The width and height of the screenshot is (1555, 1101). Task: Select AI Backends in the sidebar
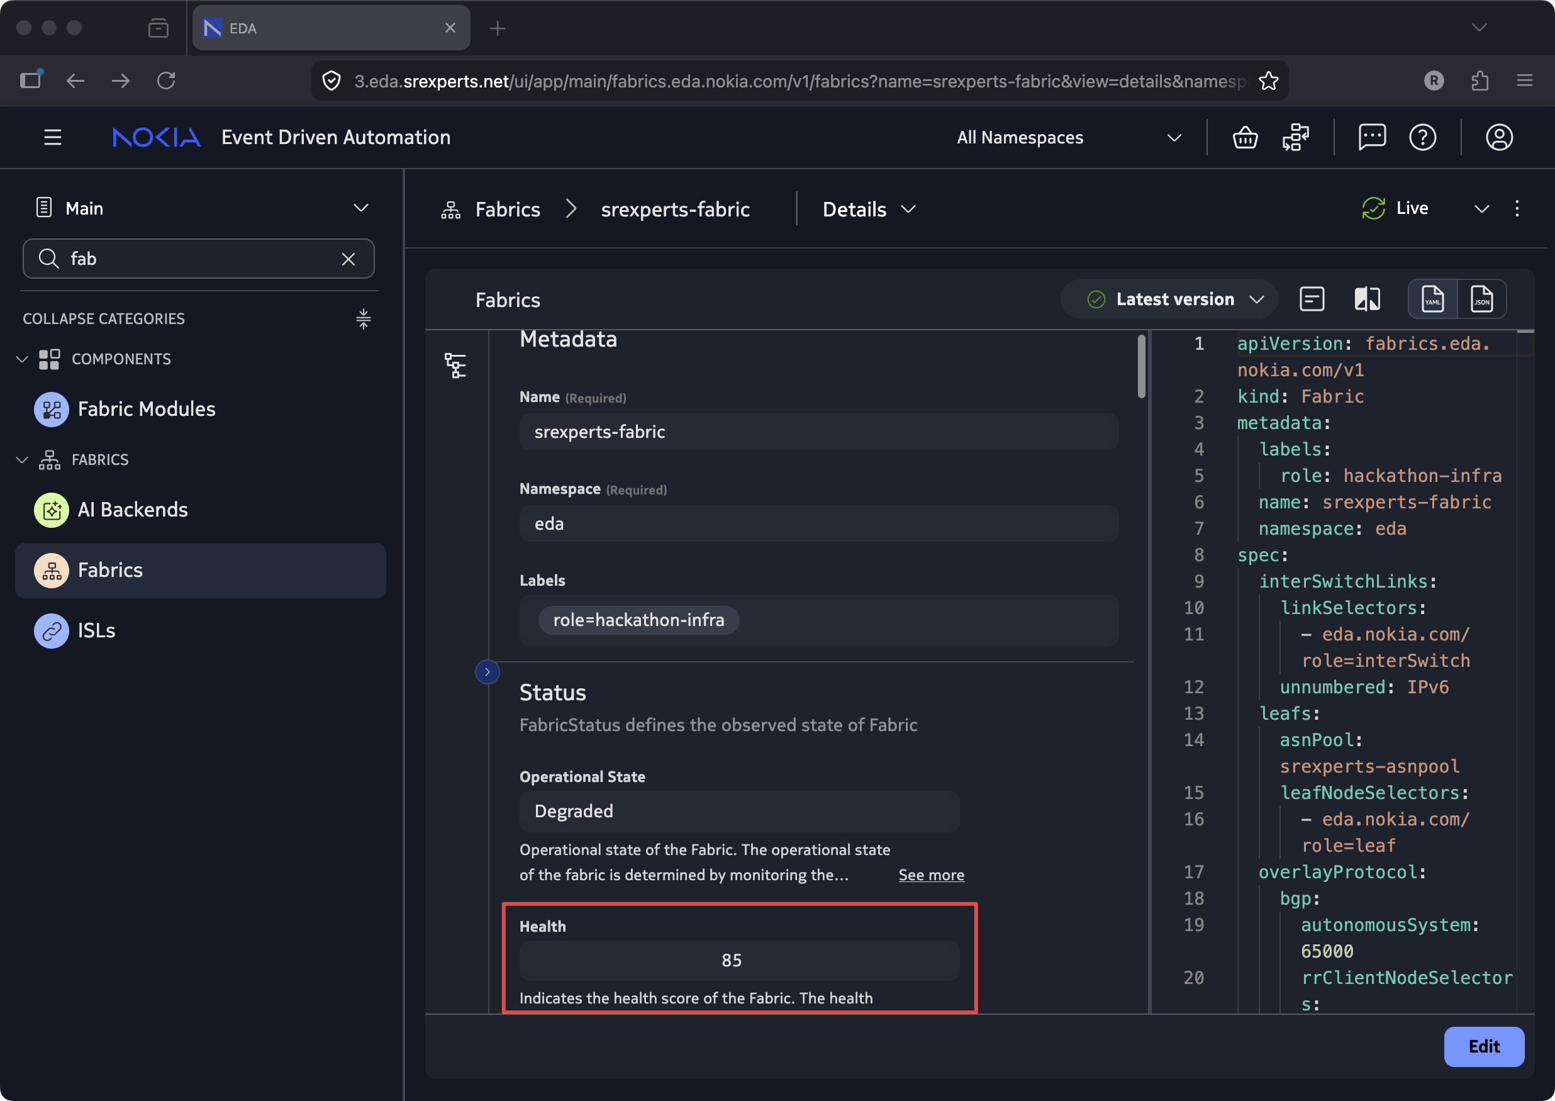coord(201,510)
